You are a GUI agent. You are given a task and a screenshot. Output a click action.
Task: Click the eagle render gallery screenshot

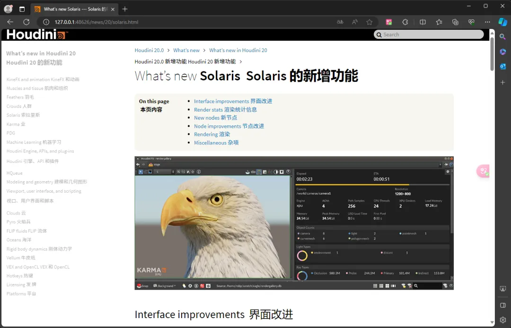click(294, 222)
